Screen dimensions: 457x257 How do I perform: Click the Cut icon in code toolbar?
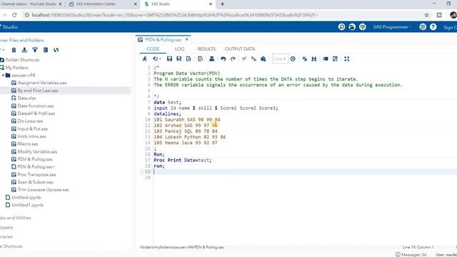244,59
